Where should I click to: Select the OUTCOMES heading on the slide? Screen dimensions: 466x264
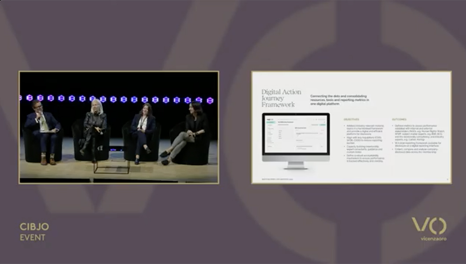(400, 119)
